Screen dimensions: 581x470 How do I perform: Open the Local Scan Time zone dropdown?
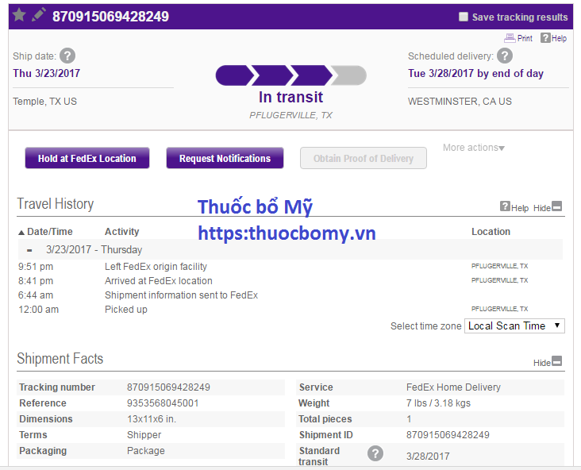pyautogui.click(x=514, y=326)
